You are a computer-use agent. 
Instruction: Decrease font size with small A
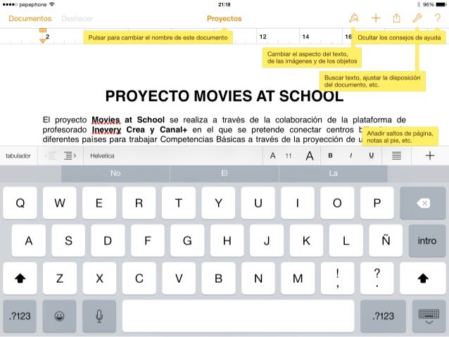point(272,155)
